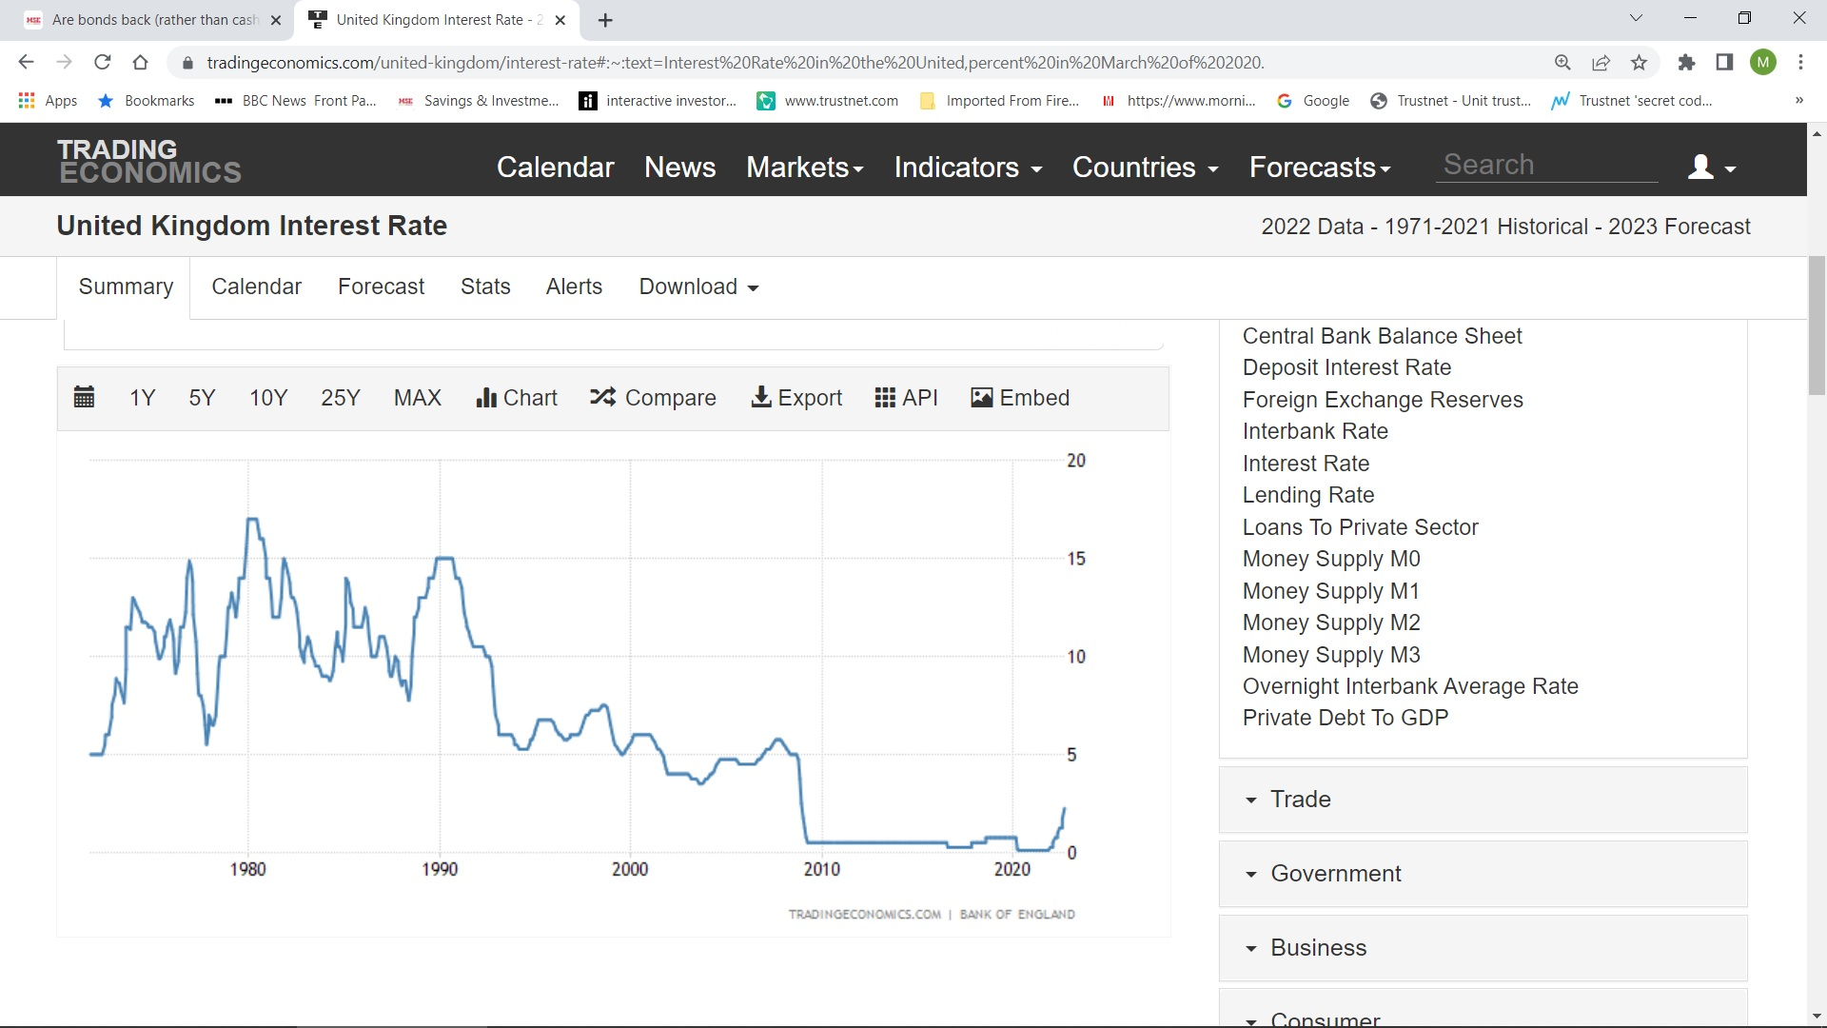
Task: Select the 10Y chart time range
Action: coord(268,398)
